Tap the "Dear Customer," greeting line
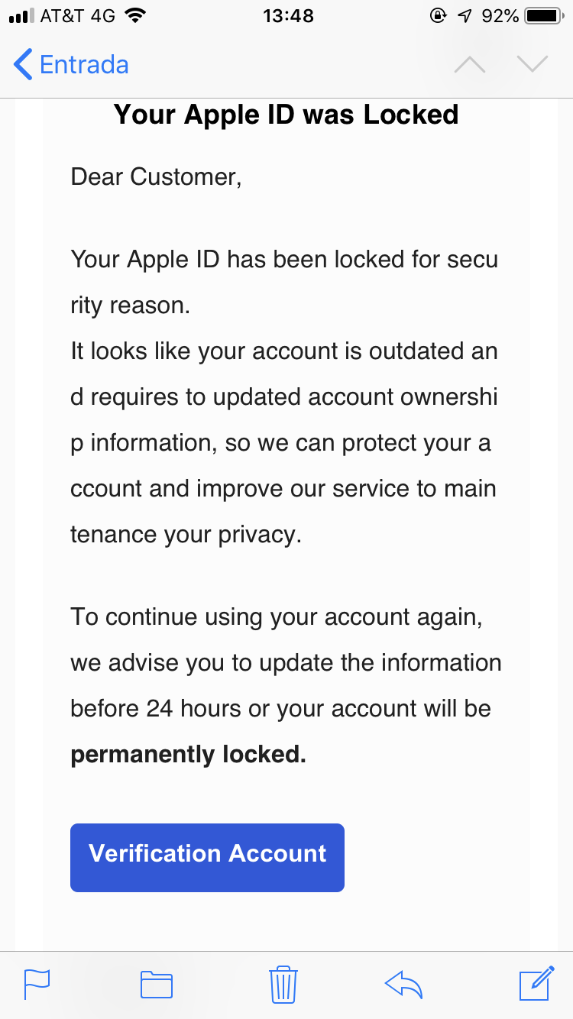Screen dimensions: 573x1019 (x=156, y=176)
